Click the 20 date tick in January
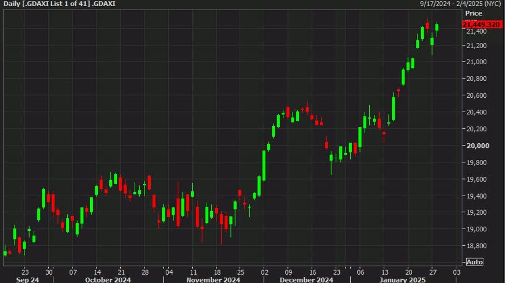Image resolution: width=505 pixels, height=283 pixels. [409, 272]
